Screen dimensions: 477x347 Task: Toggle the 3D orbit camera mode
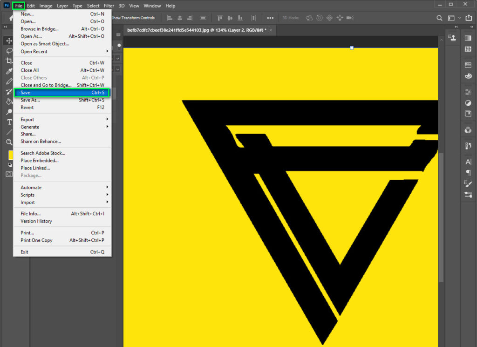(x=309, y=18)
